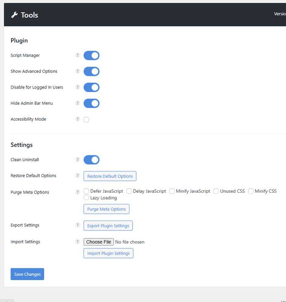
Task: Click the Script Manager label text
Action: 25,55
